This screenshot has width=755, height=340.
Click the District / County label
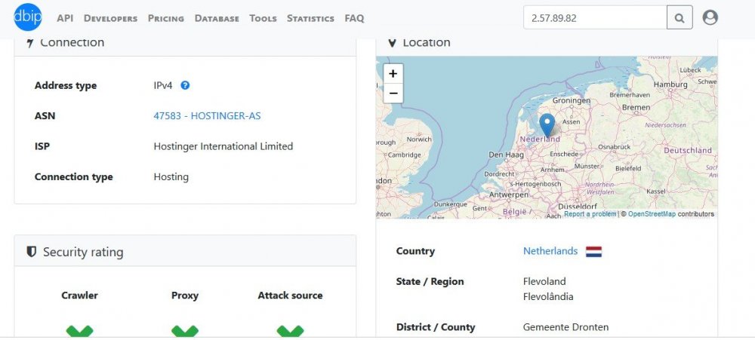(x=436, y=327)
